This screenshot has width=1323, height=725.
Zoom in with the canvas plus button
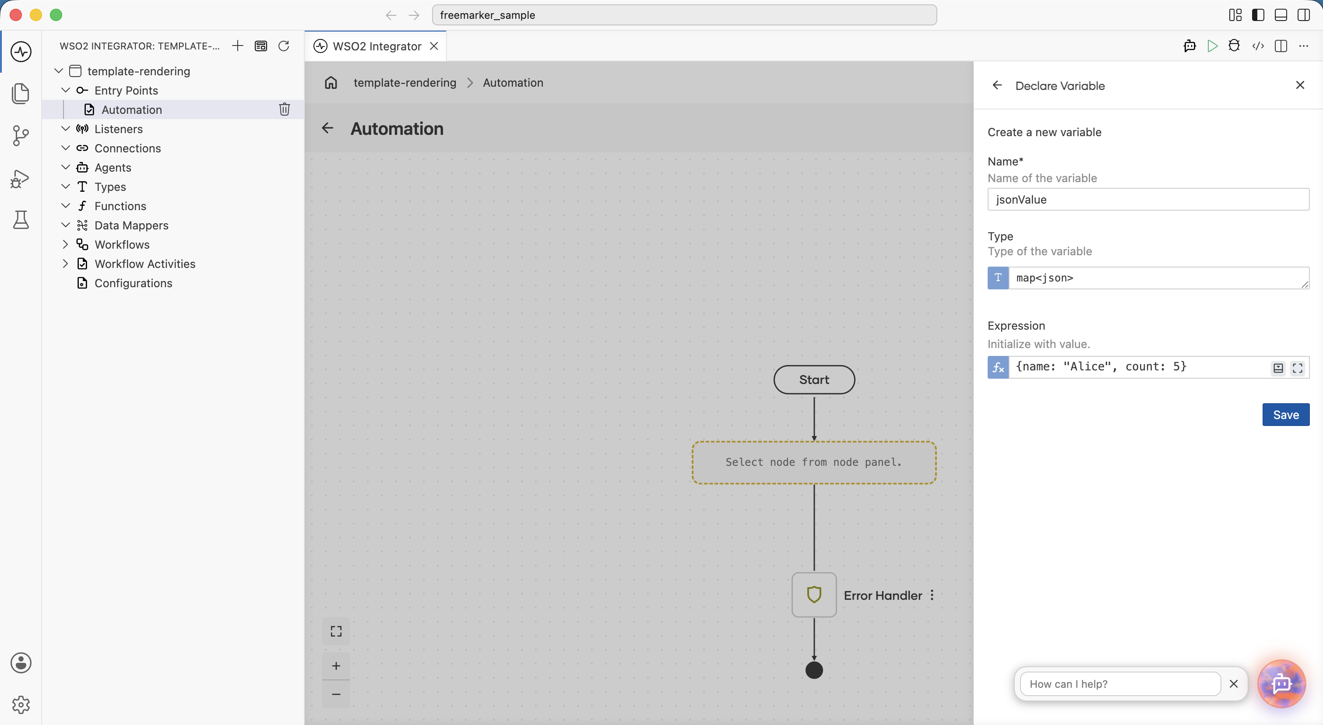(336, 666)
